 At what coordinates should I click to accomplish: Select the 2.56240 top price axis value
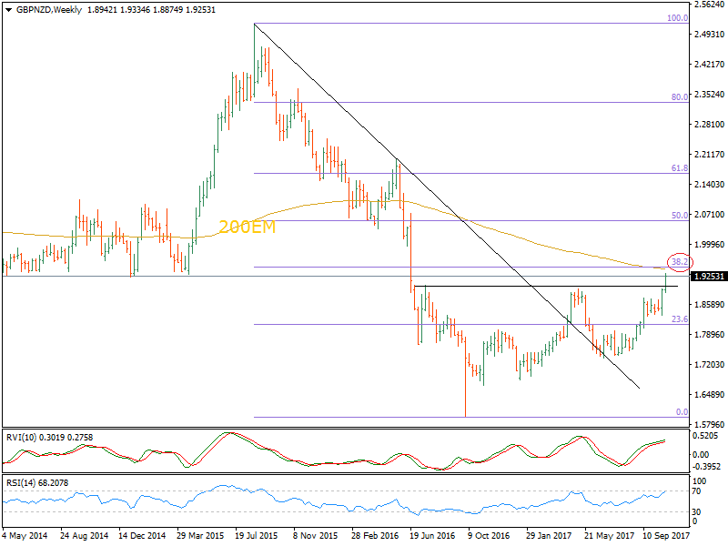click(708, 5)
